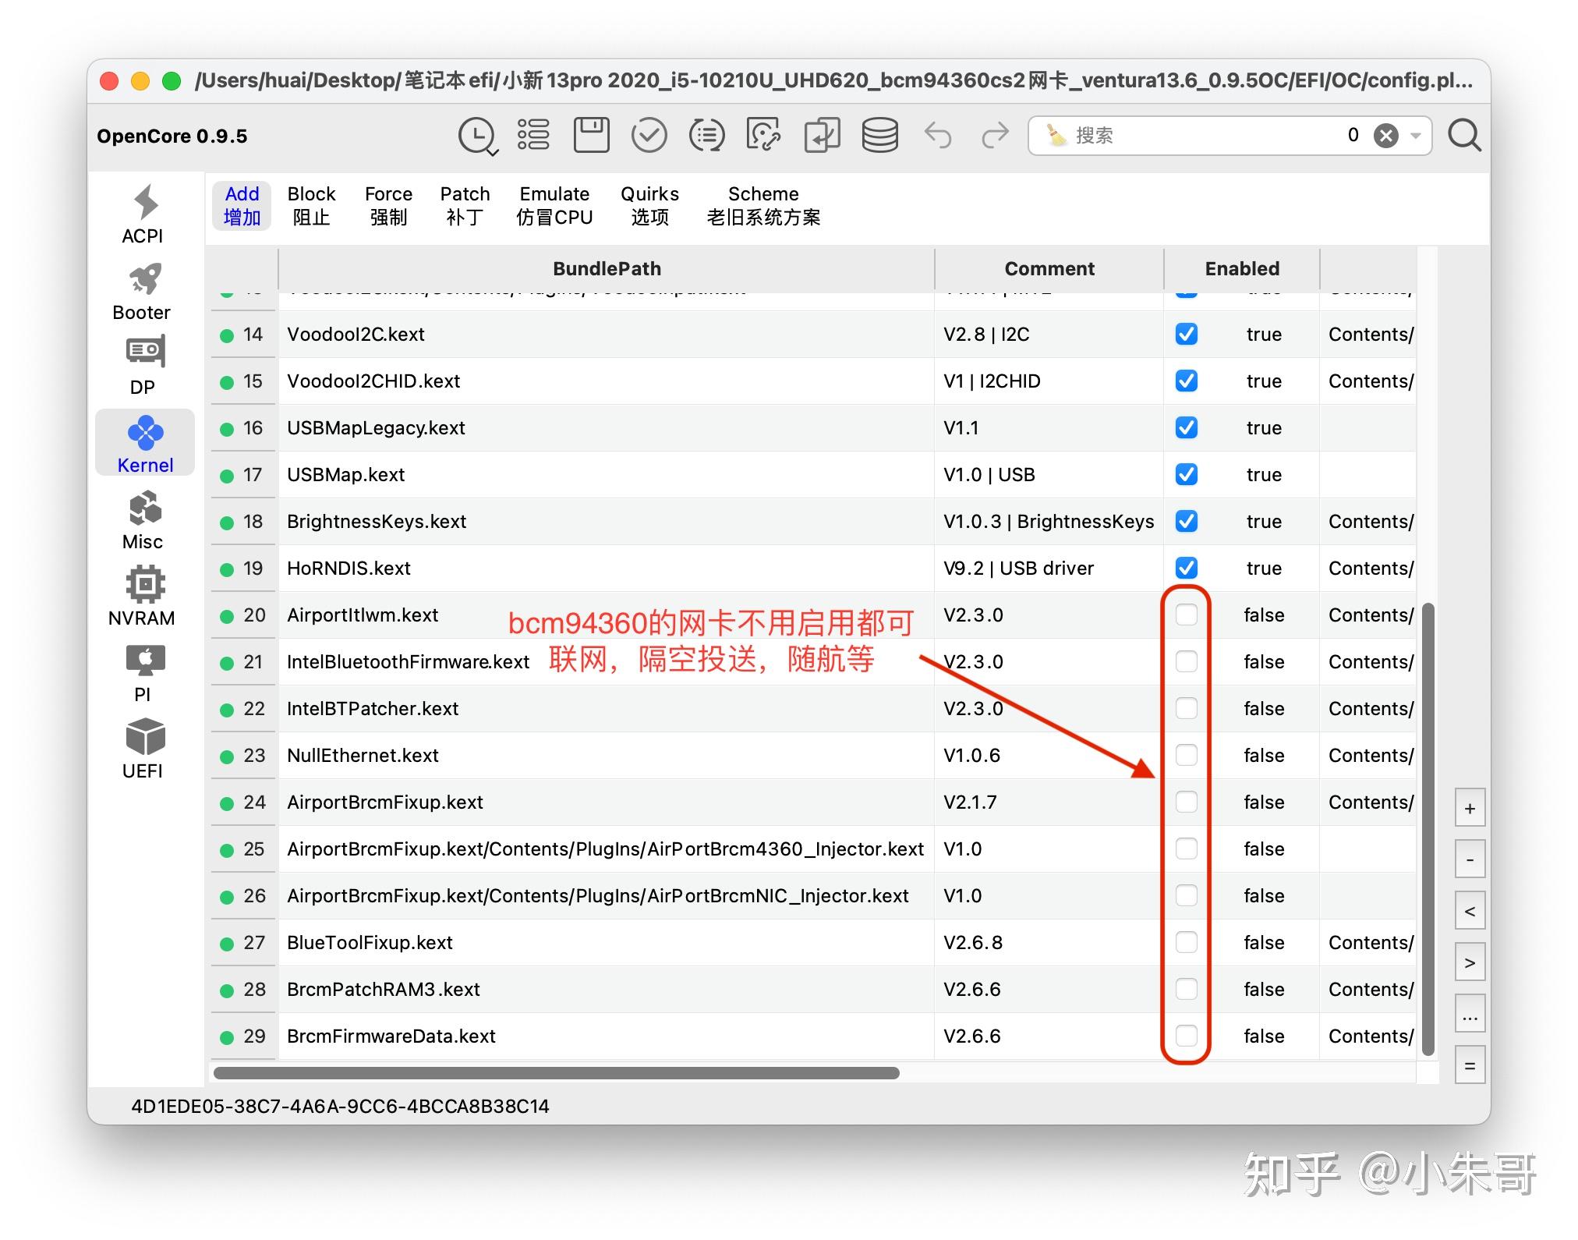
Task: Switch to the UEFI section
Action: point(143,741)
